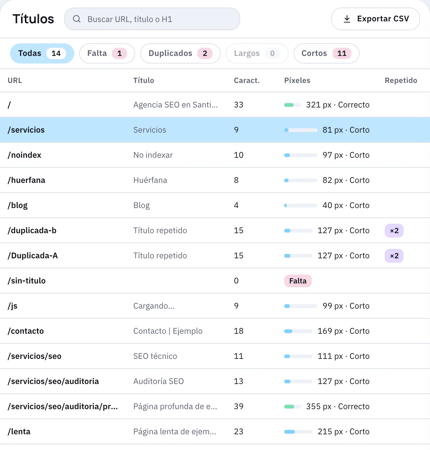Select the 'Auditoría SEO' title cell
The image size is (430, 450).
click(x=158, y=381)
